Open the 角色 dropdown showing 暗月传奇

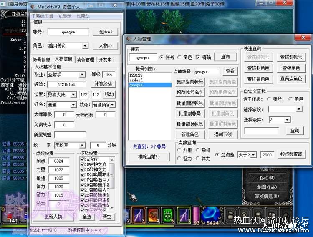tap(85, 46)
